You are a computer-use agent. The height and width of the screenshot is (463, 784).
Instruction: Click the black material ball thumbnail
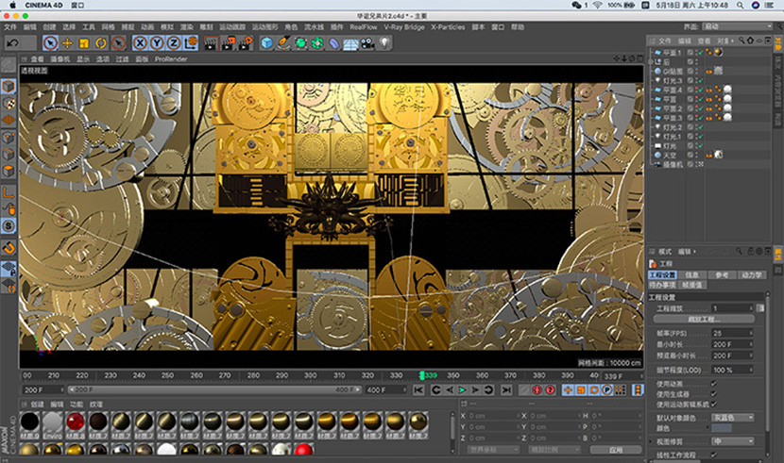[x=29, y=422]
